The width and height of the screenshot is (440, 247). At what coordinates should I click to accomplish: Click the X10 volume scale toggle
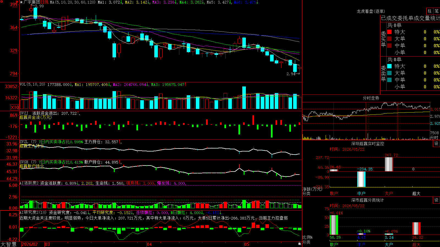tap(15, 107)
